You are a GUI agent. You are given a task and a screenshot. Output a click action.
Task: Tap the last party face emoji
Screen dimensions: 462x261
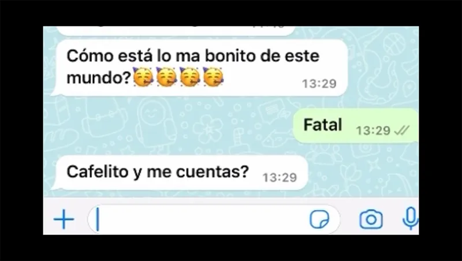pyautogui.click(x=213, y=77)
